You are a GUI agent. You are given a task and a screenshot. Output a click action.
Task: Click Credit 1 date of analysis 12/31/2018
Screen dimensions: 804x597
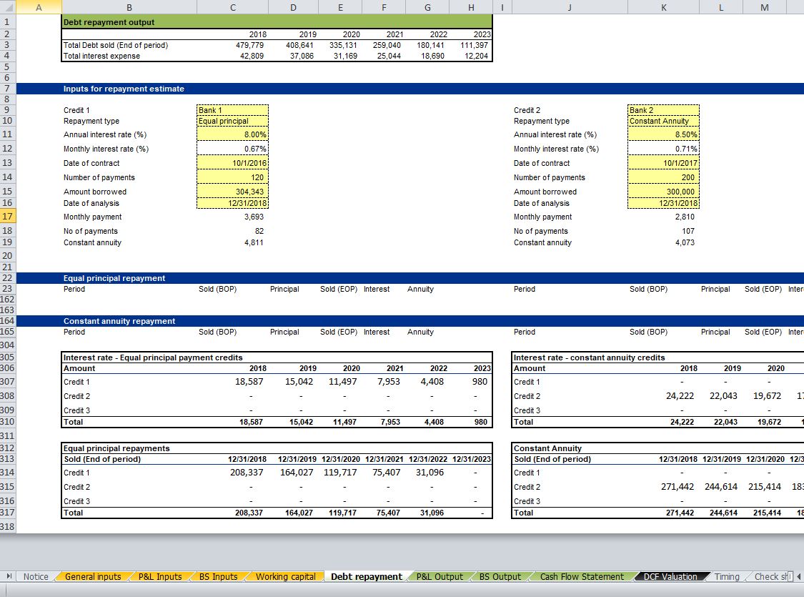coord(232,203)
